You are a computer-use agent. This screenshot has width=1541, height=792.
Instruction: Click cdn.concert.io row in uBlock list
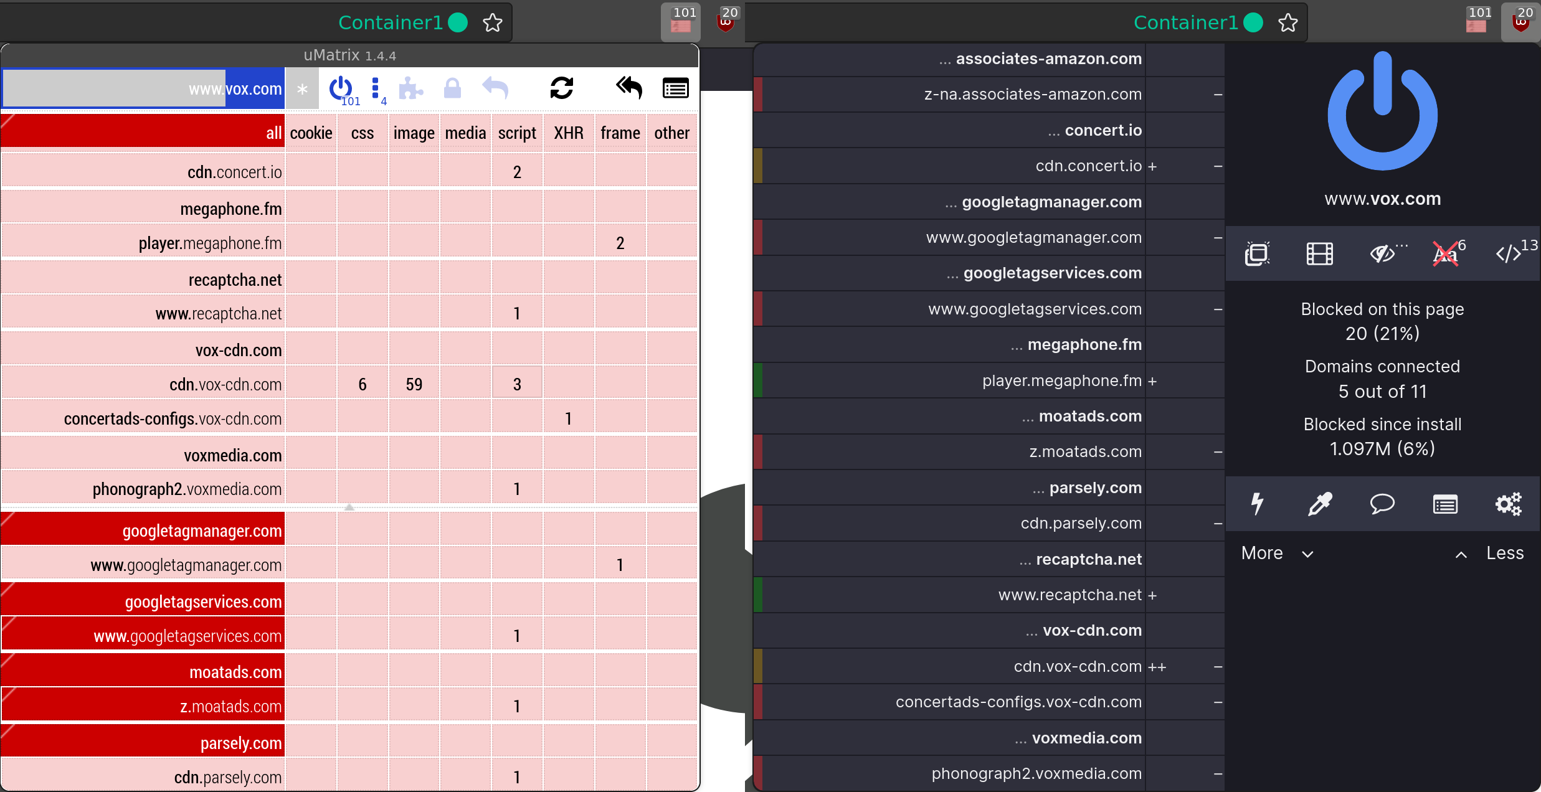pos(989,166)
